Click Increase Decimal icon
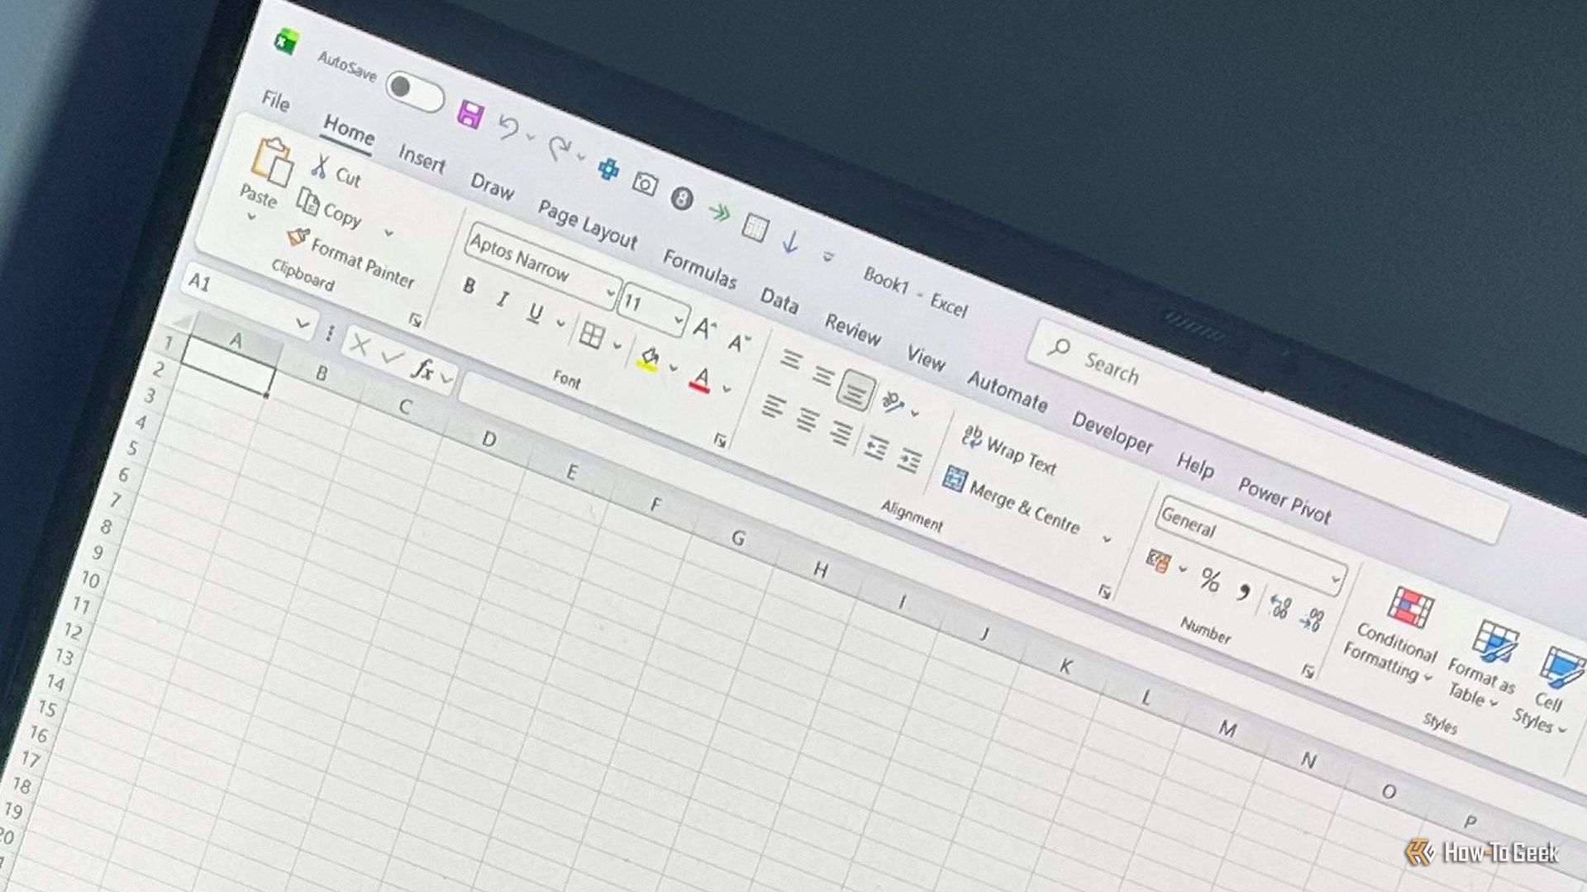Screen dimensions: 1587x892 click(1280, 607)
